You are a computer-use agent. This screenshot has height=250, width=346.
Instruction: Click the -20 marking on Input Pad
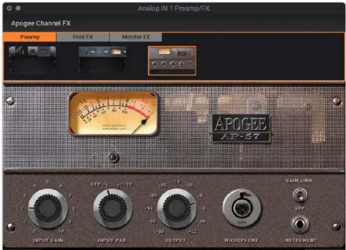(x=128, y=184)
